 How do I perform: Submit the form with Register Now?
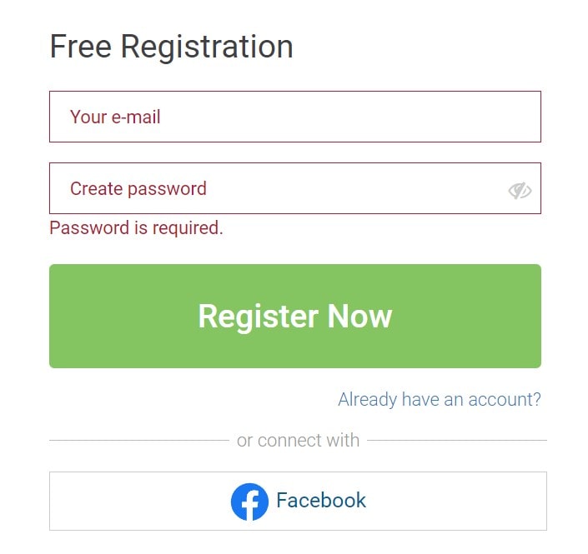[295, 316]
